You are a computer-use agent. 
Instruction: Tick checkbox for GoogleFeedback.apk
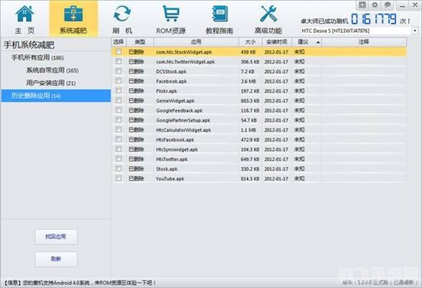pyautogui.click(x=118, y=110)
